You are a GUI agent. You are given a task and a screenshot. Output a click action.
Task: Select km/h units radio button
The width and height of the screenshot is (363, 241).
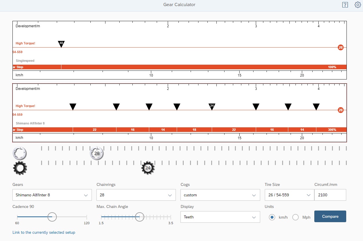pyautogui.click(x=272, y=217)
